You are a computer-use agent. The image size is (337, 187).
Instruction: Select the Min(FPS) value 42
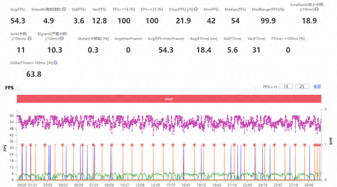211,21
